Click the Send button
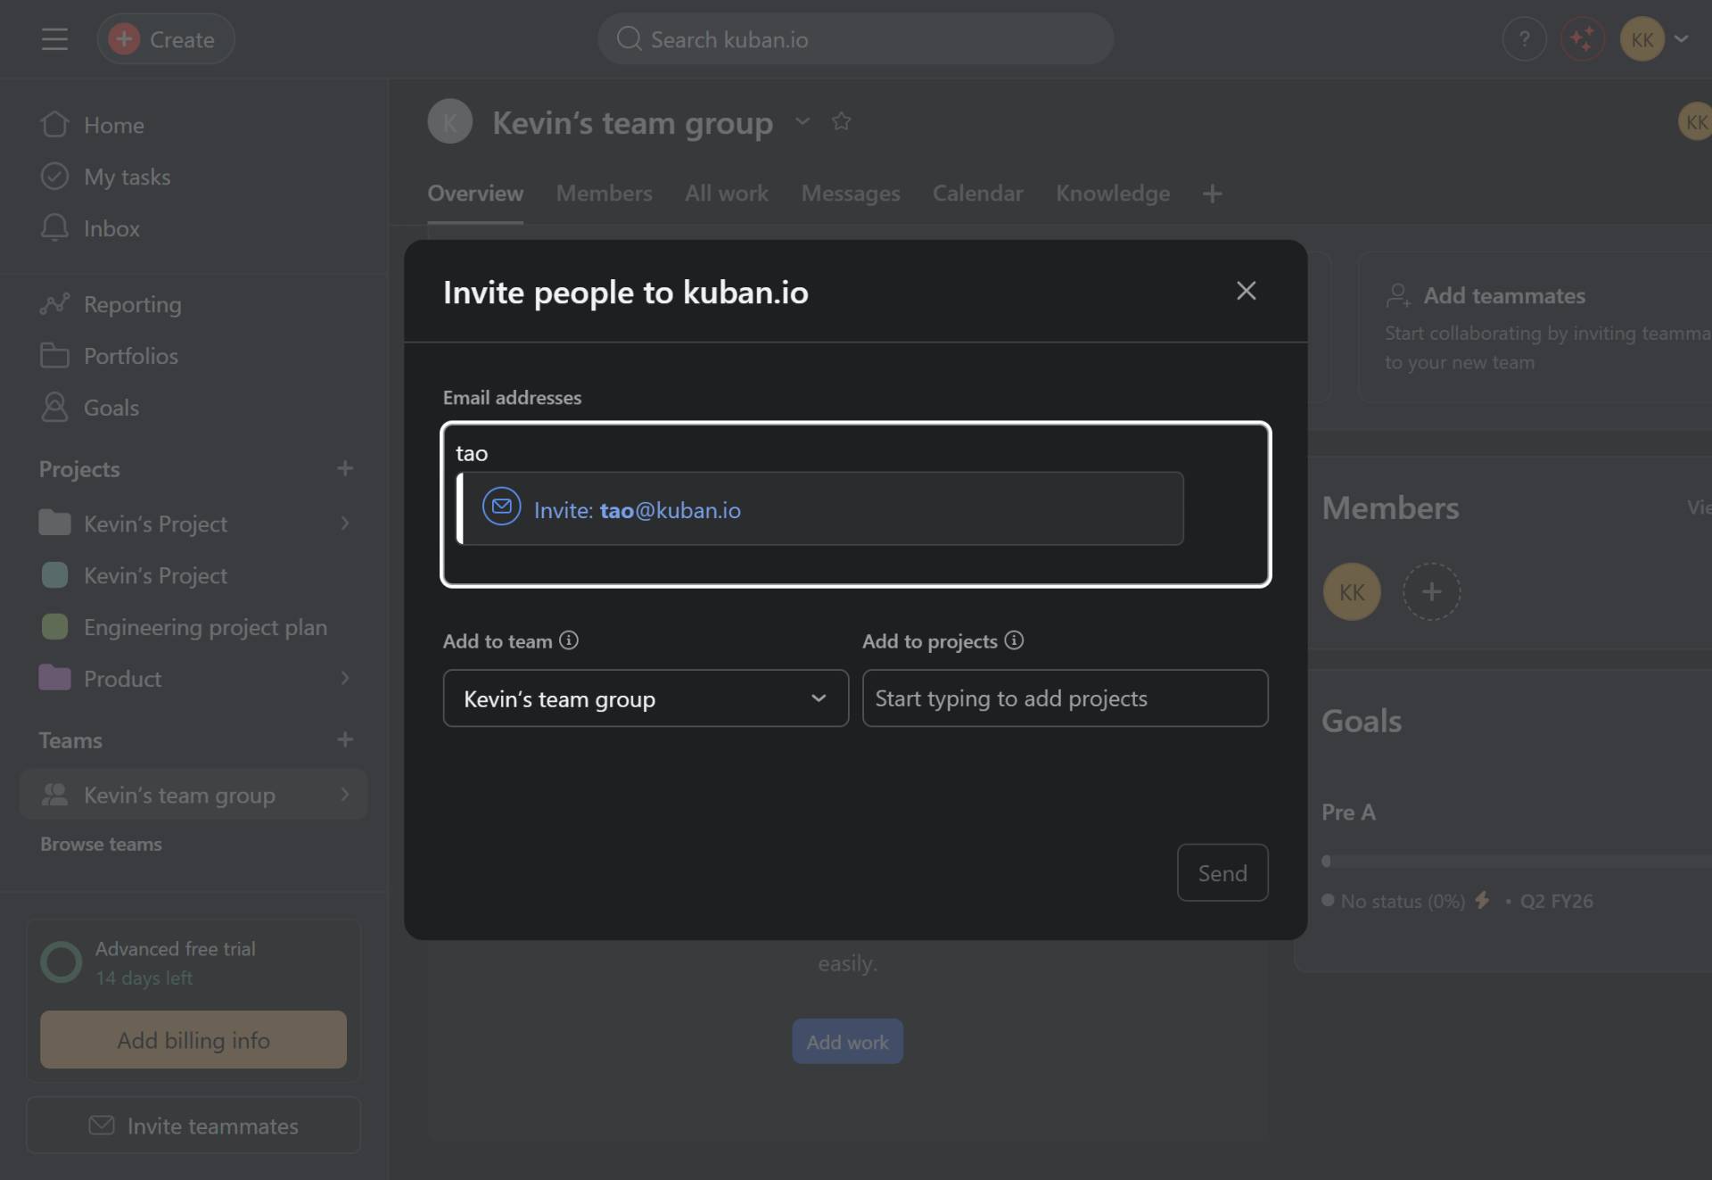1712x1180 pixels. (1222, 872)
